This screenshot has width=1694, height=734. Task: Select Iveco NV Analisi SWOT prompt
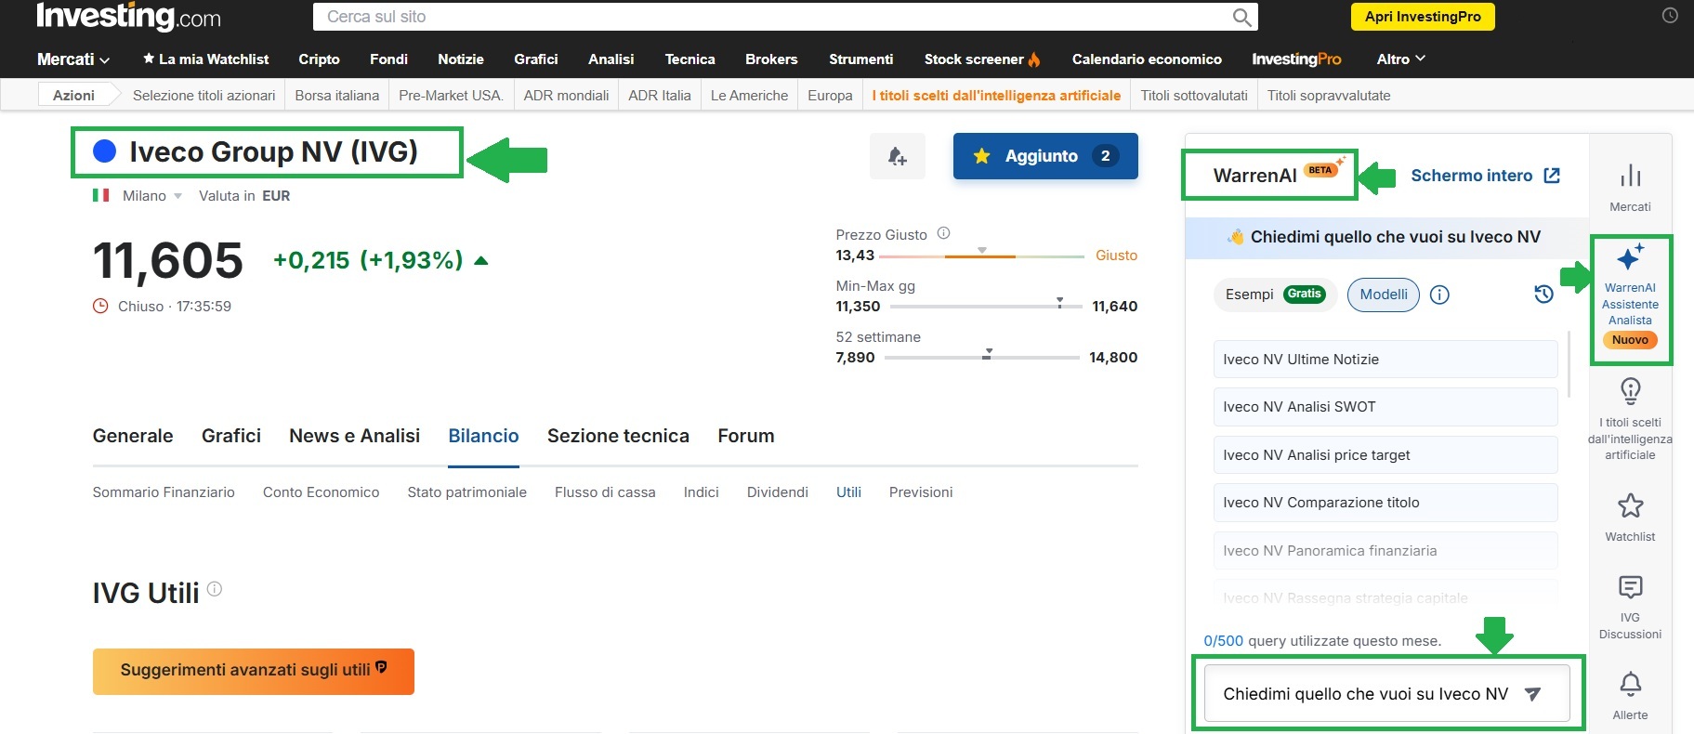pyautogui.click(x=1385, y=407)
